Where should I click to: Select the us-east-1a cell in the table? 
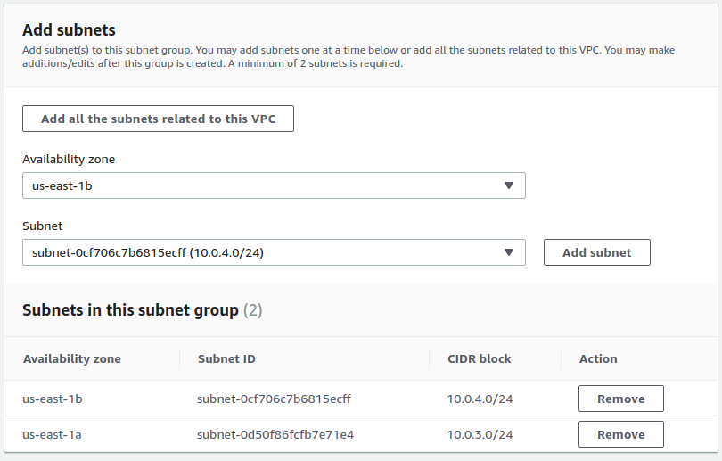53,434
